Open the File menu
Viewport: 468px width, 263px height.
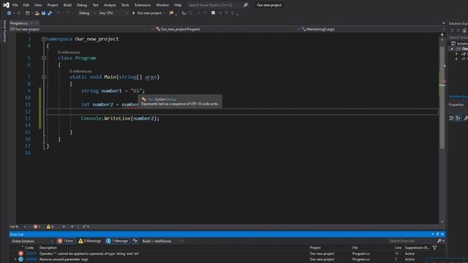(x=15, y=5)
